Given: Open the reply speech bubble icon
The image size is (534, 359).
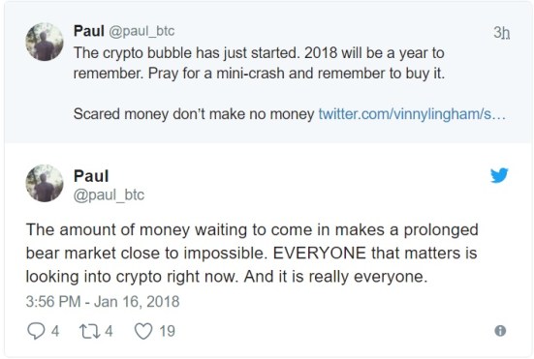Looking at the screenshot, I should [36, 331].
